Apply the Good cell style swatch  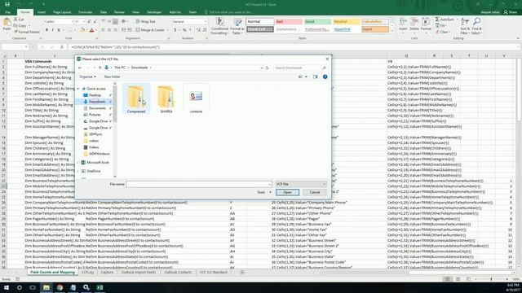pyautogui.click(x=317, y=22)
